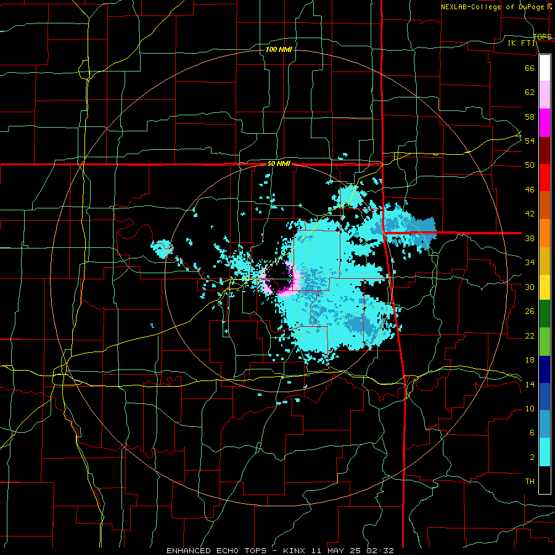Screen dimensions: 555x555
Task: Click the white 66+ kft legend swatch
Action: pyautogui.click(x=545, y=68)
